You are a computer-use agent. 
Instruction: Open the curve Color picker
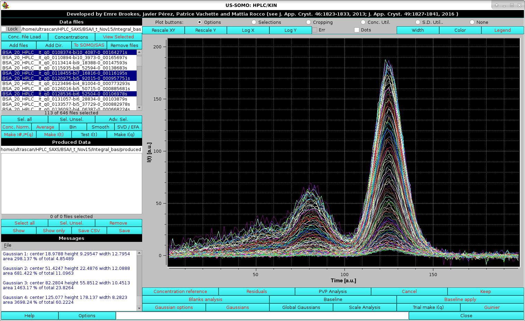[460, 30]
